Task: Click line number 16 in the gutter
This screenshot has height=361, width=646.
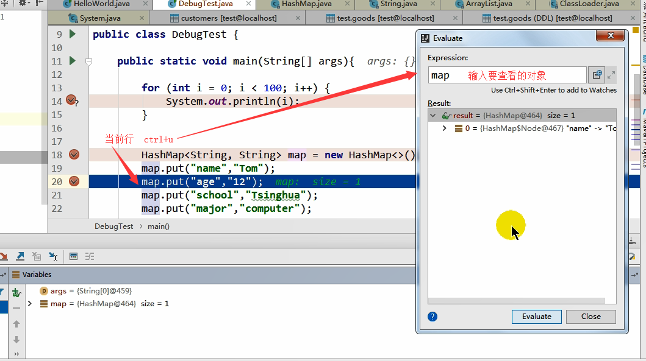Action: (x=57, y=128)
